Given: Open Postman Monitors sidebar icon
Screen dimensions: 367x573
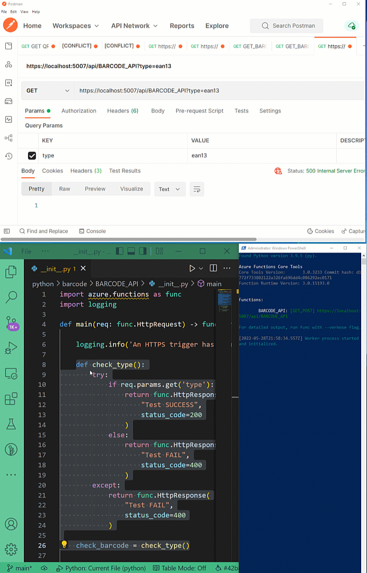Looking at the screenshot, I should pyautogui.click(x=8, y=119).
